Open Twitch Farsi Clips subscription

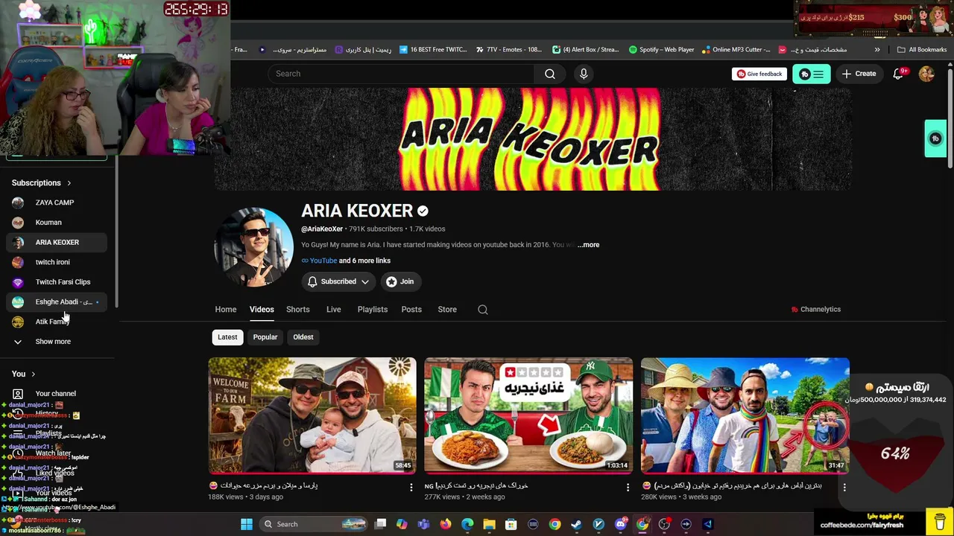tap(57, 282)
